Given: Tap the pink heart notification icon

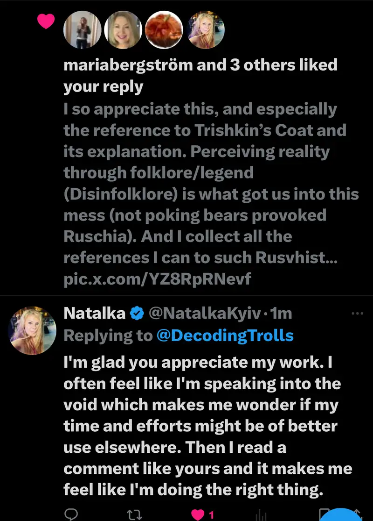Looking at the screenshot, I should [x=46, y=21].
